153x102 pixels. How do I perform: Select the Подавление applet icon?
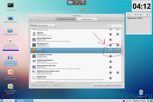click(x=34, y=78)
